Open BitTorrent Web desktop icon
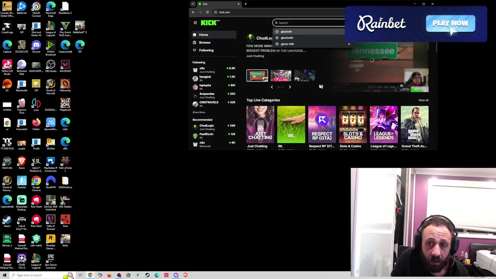Image resolution: width=496 pixels, height=279 pixels. click(22, 68)
